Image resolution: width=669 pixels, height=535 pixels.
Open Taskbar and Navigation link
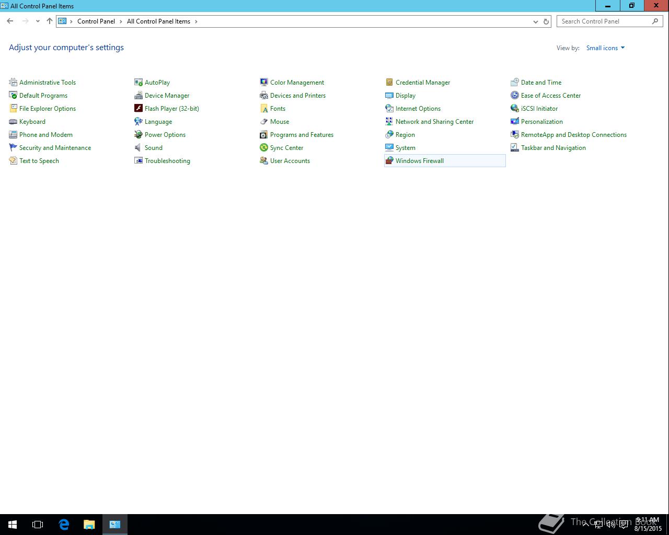553,148
